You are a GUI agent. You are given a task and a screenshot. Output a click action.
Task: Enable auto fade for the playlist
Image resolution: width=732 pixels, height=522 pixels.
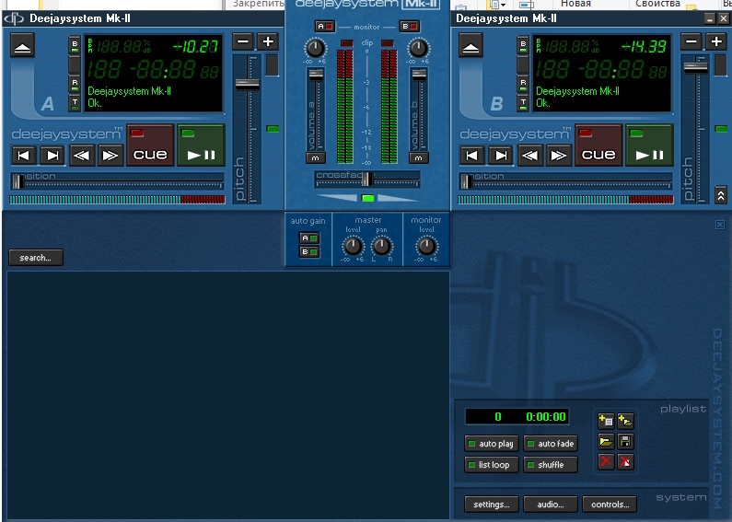[550, 444]
